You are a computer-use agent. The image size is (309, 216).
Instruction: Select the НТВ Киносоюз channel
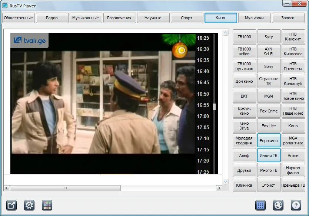point(293,51)
